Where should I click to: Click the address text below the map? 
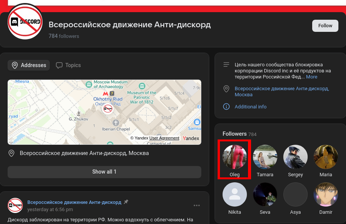click(x=84, y=153)
